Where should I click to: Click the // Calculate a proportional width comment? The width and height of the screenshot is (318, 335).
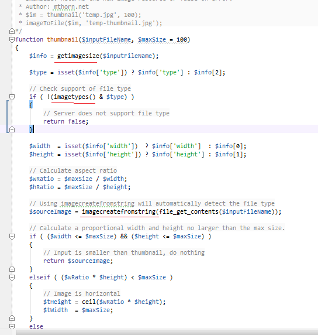(157, 228)
